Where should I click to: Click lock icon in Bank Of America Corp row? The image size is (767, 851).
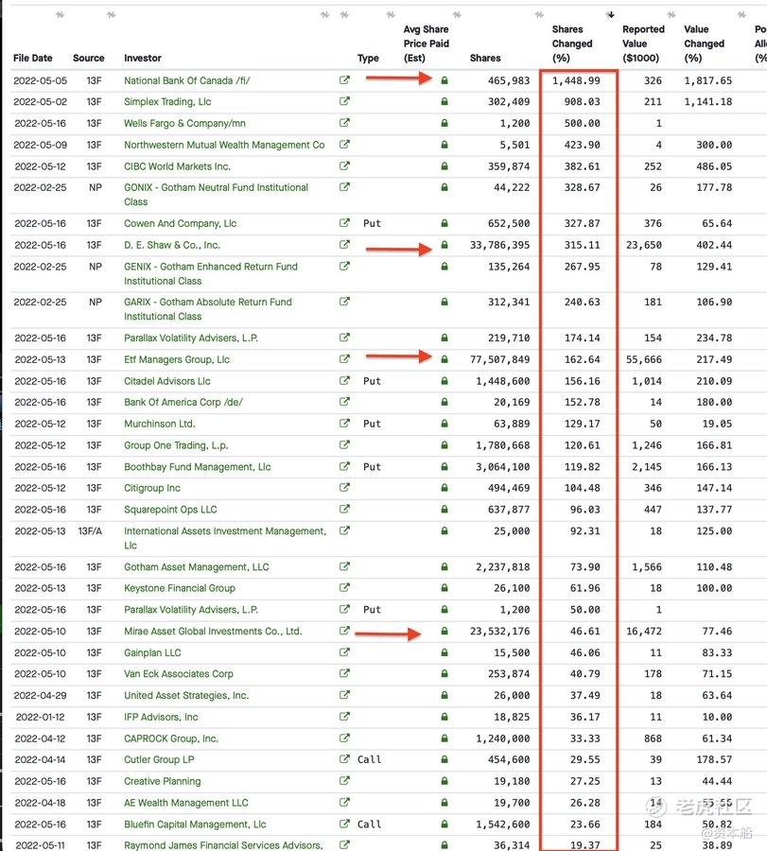click(444, 402)
